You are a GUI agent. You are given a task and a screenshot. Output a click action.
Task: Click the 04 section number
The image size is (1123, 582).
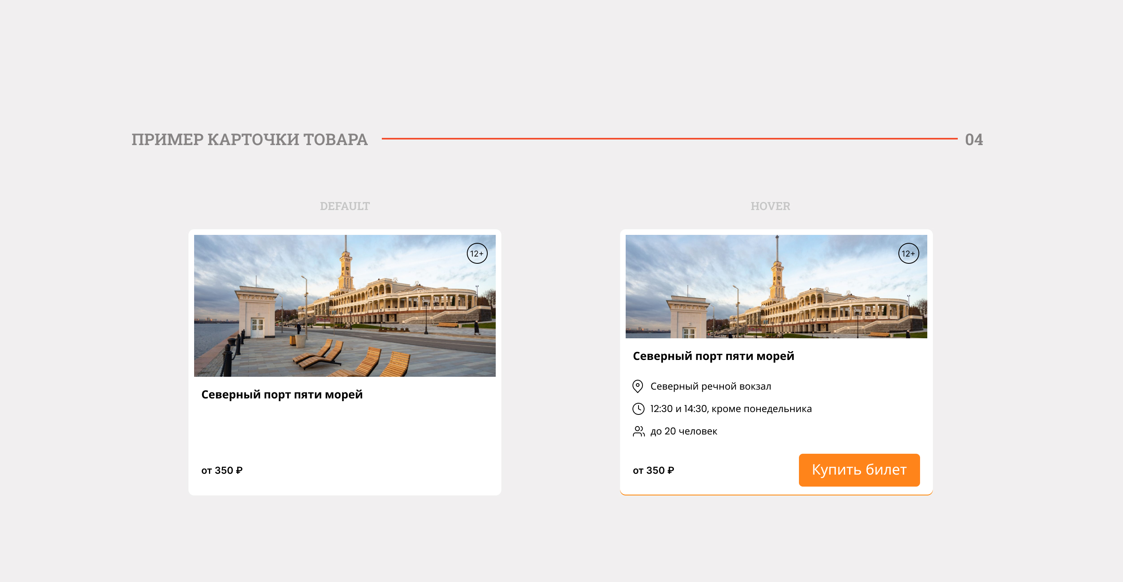click(x=973, y=139)
